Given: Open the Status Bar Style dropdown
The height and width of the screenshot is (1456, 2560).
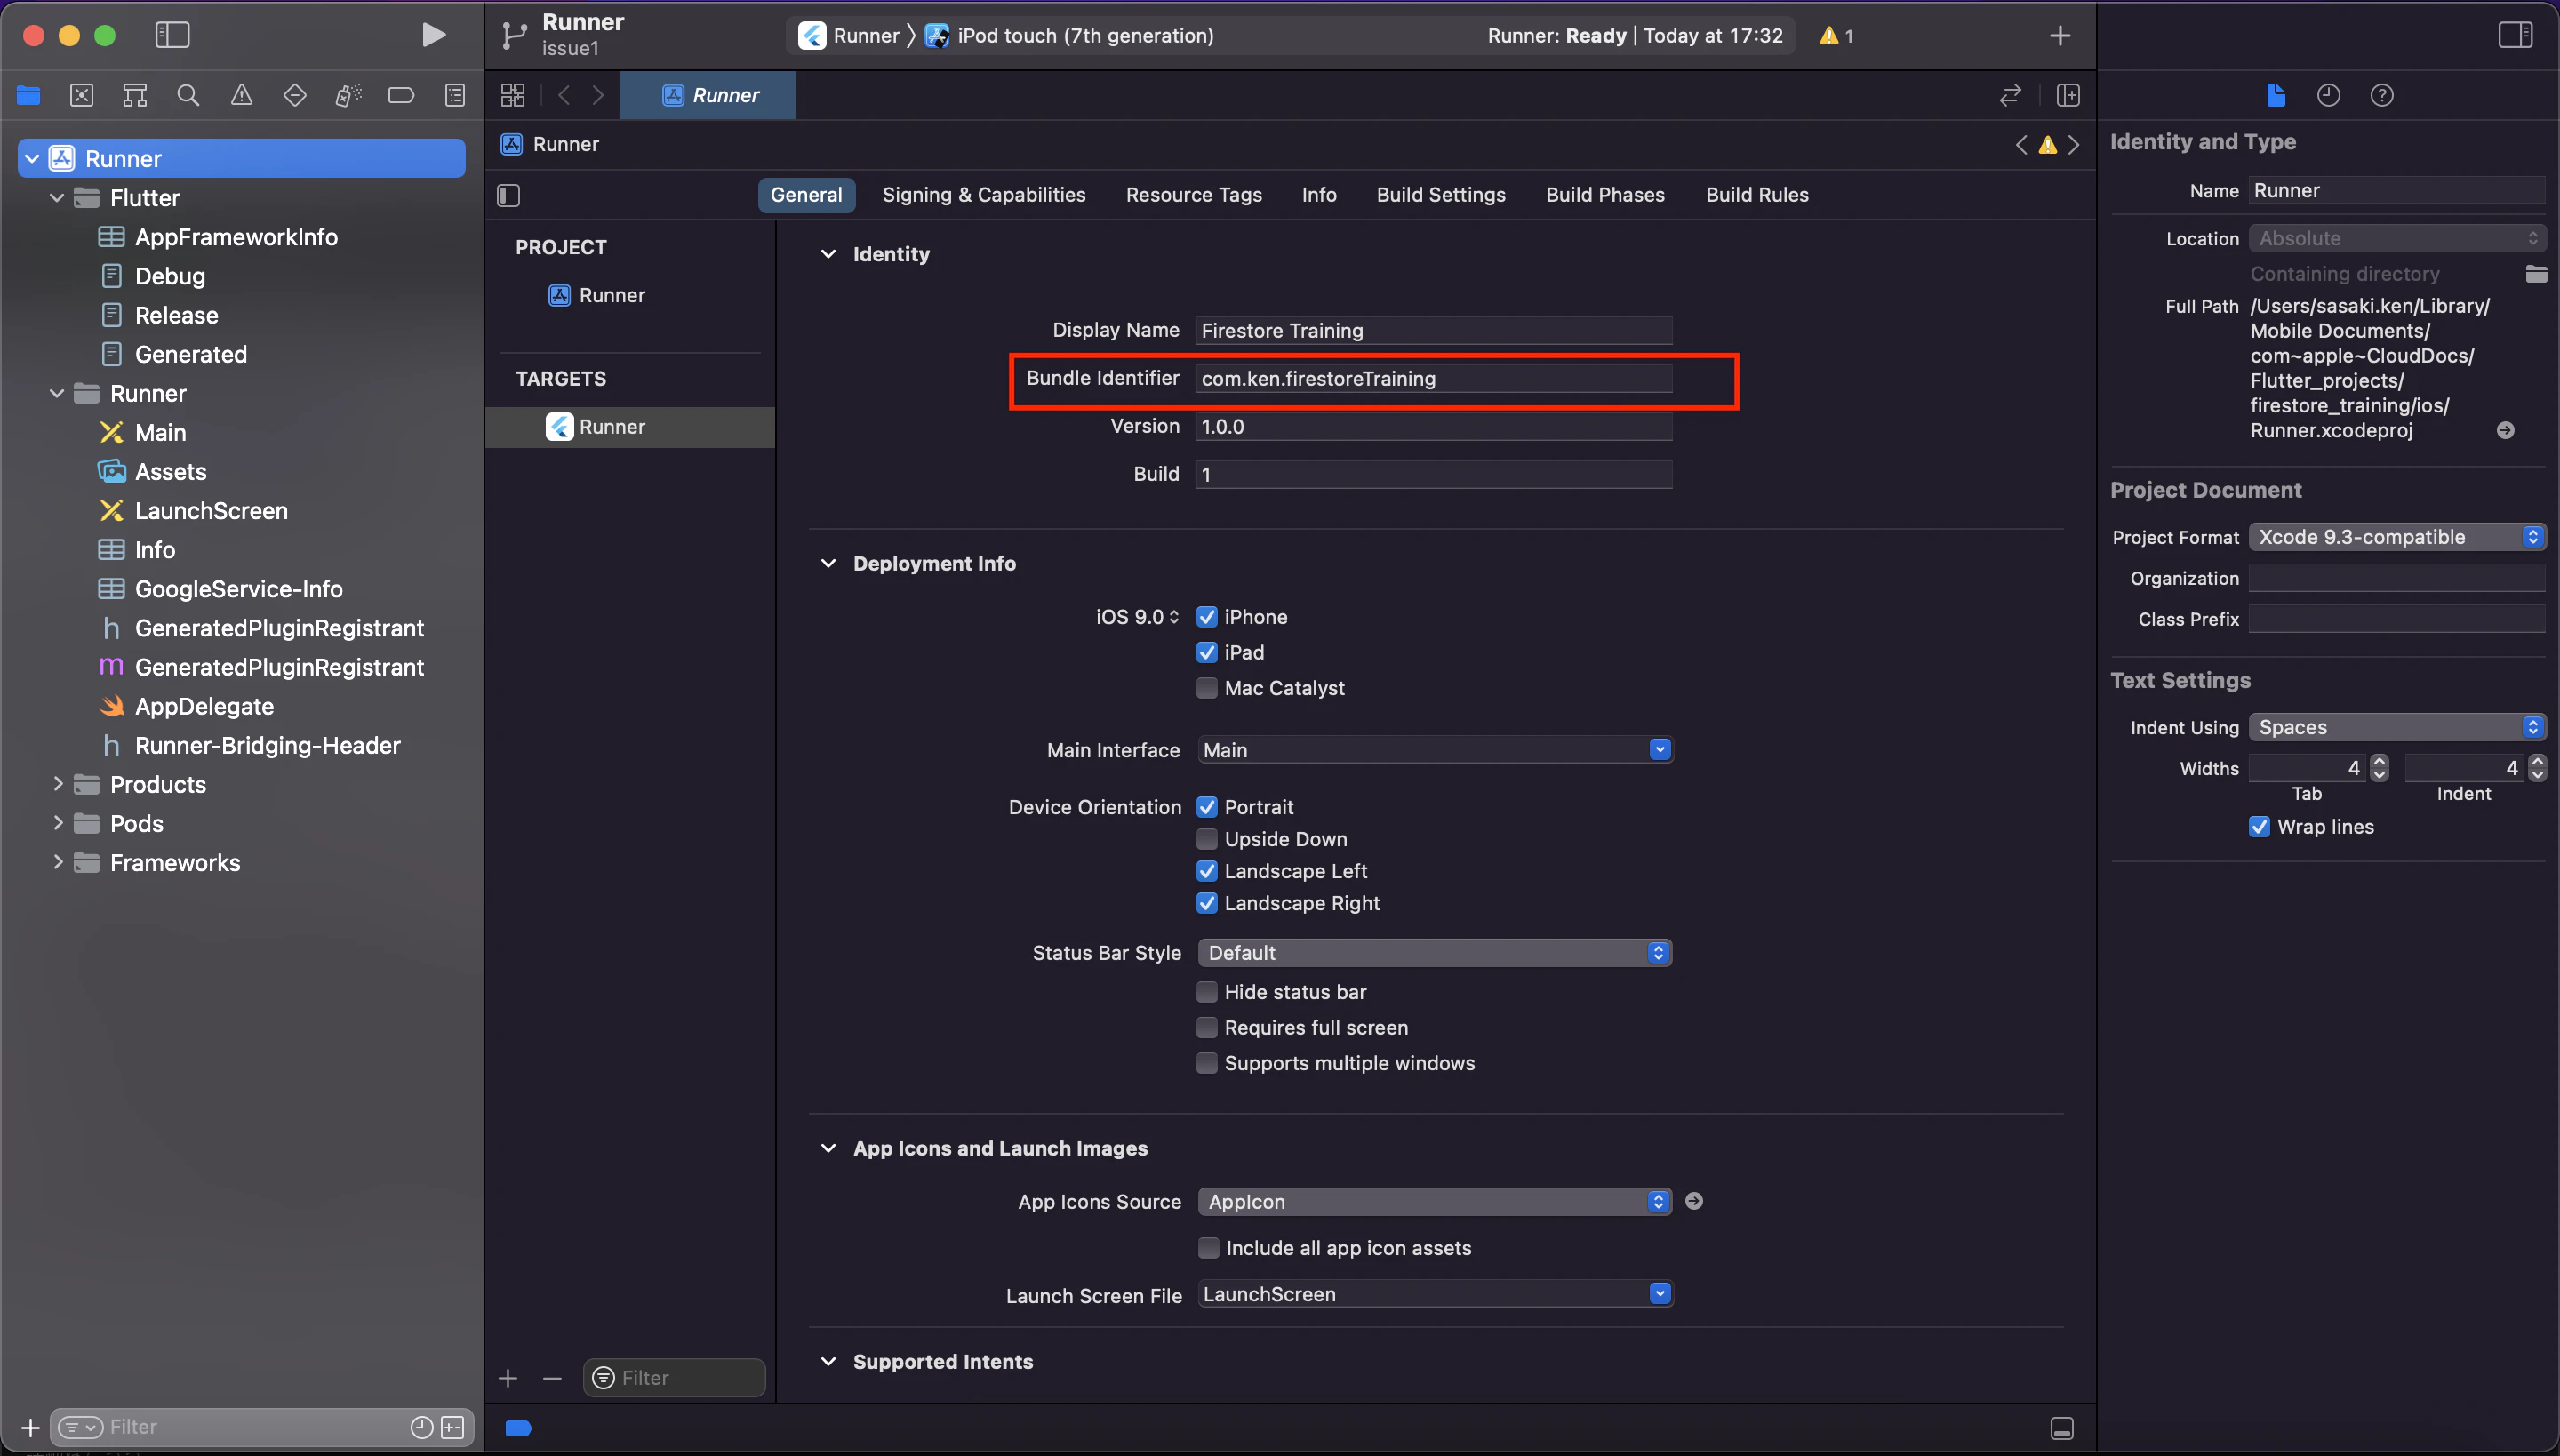Looking at the screenshot, I should point(1434,953).
